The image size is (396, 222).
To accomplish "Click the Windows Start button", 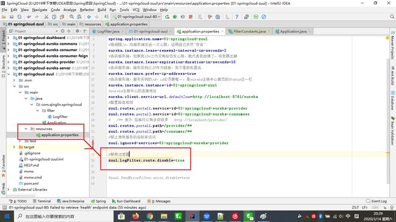I will tap(7, 216).
